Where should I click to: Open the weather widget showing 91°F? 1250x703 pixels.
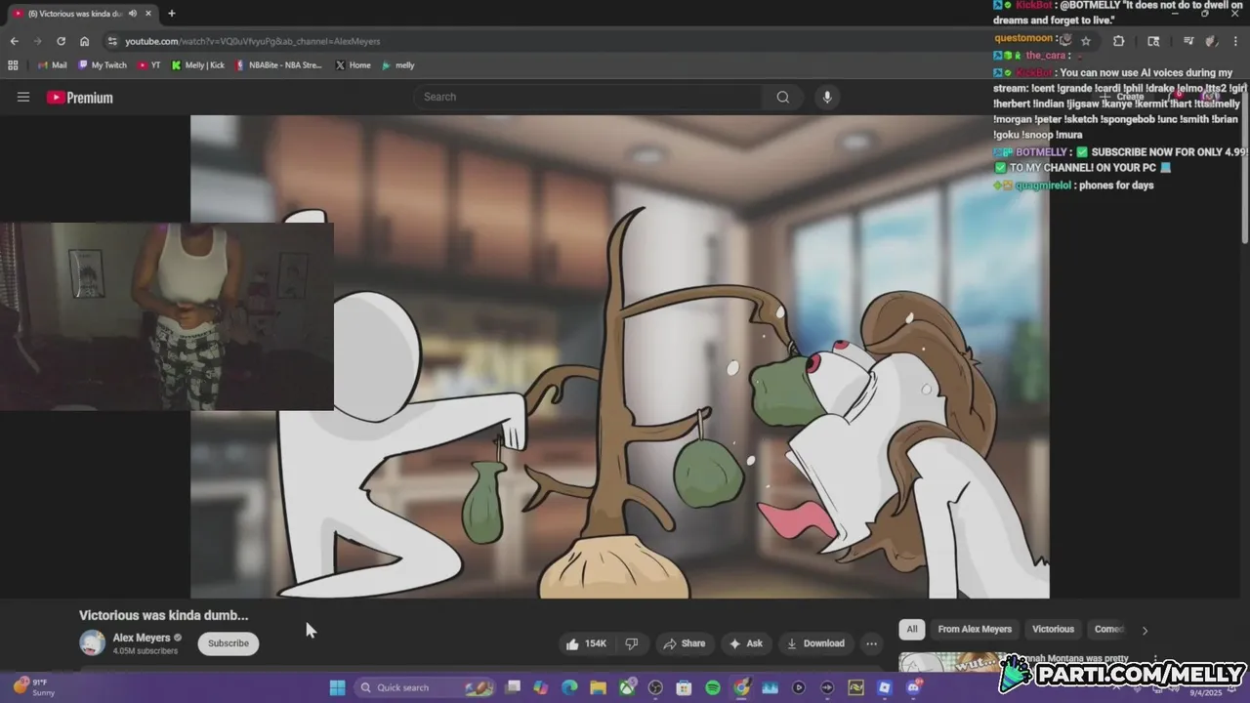click(34, 687)
